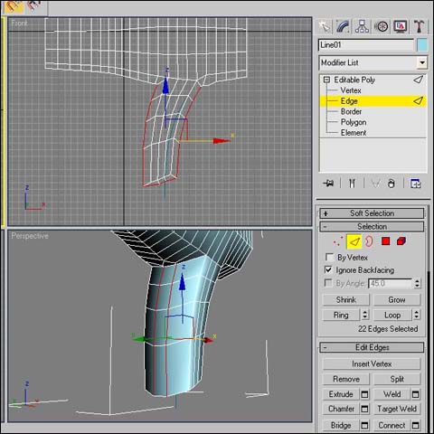The image size is (434, 434).
Task: Click the Split button
Action: point(397,379)
